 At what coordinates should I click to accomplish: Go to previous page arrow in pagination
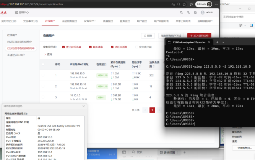(x=145, y=110)
